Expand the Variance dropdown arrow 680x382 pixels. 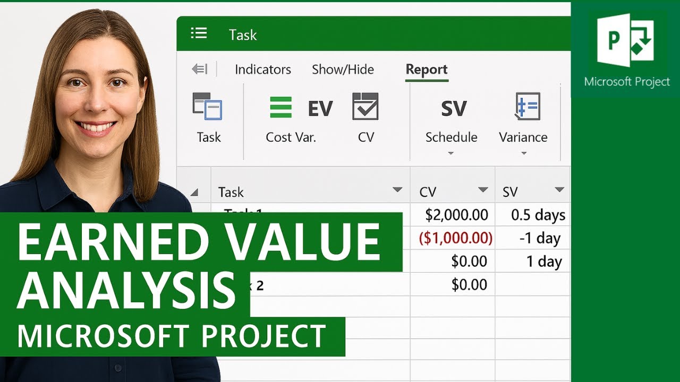pyautogui.click(x=524, y=153)
